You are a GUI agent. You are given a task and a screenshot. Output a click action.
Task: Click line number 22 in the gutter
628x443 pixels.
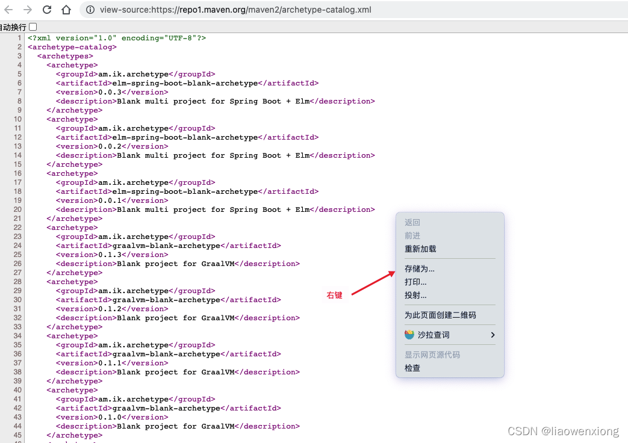point(17,228)
